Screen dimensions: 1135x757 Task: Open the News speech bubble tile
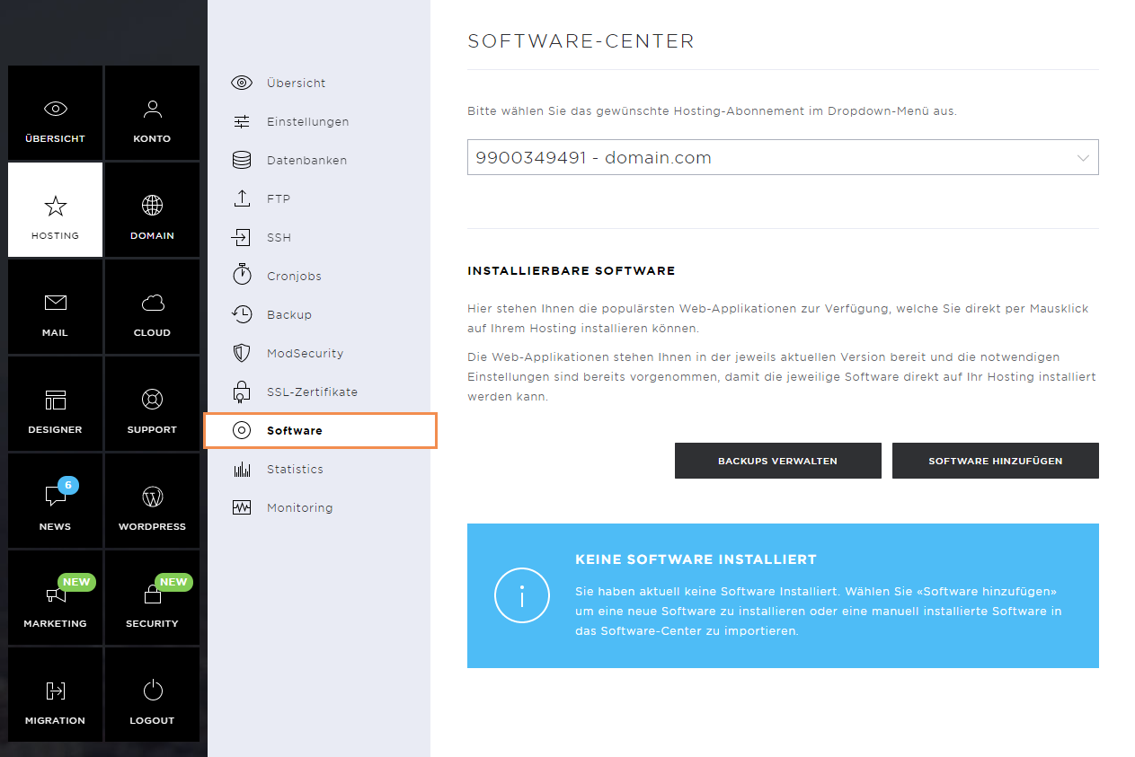(x=55, y=500)
